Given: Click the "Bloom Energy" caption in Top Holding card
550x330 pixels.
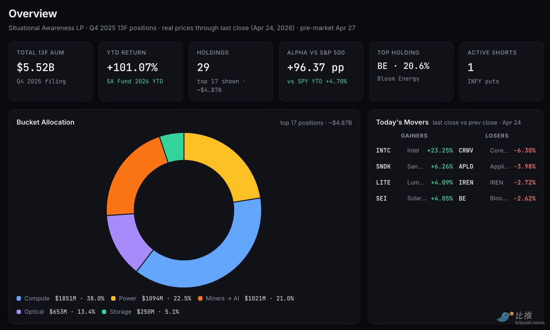Looking at the screenshot, I should coord(398,79).
